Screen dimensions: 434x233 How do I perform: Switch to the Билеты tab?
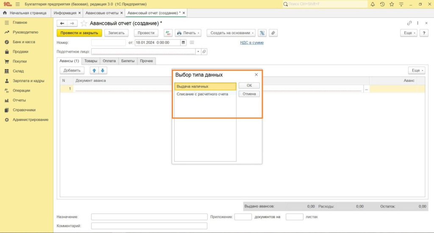(128, 61)
